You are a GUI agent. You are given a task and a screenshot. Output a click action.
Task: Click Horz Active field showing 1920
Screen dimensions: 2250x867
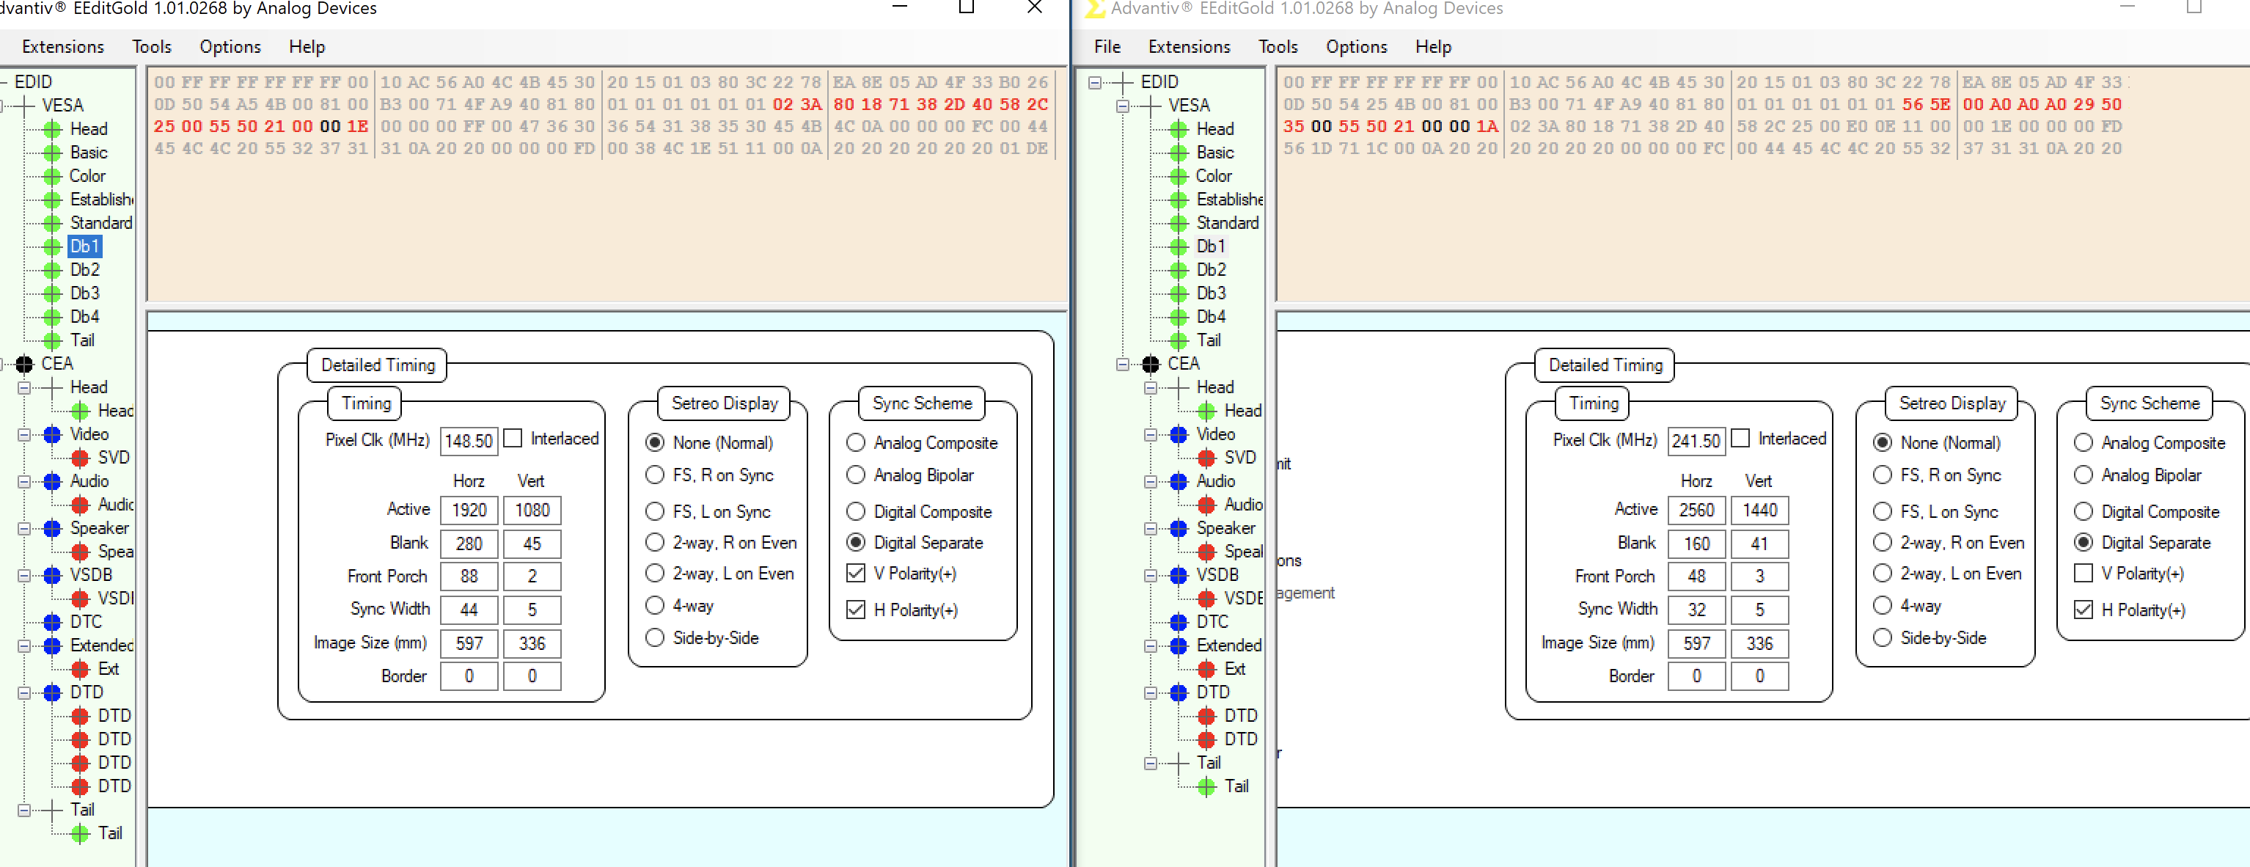coord(469,511)
